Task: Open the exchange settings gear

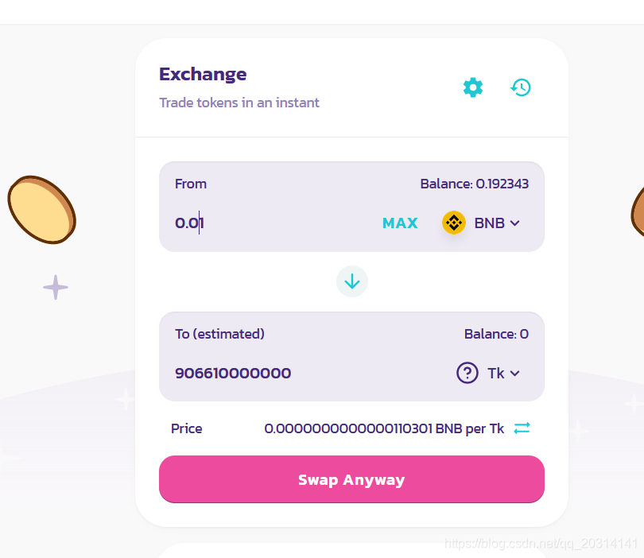Action: pyautogui.click(x=473, y=87)
